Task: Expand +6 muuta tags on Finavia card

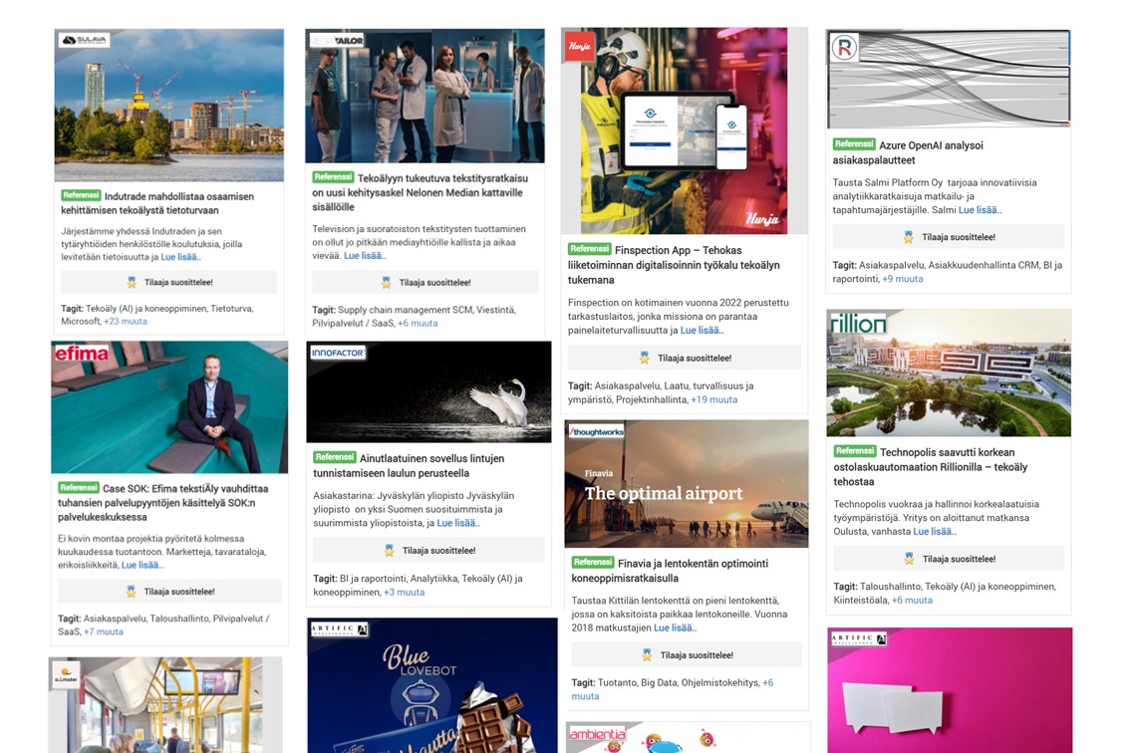Action: point(672,689)
